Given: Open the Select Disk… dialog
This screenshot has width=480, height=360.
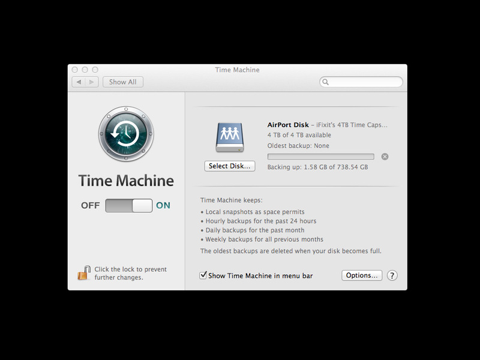Looking at the screenshot, I should tap(230, 166).
